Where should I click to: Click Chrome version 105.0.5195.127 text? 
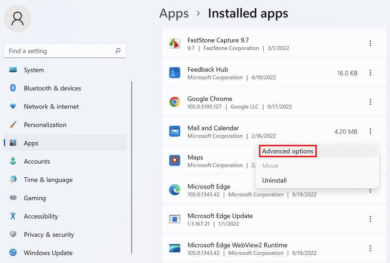[204, 107]
